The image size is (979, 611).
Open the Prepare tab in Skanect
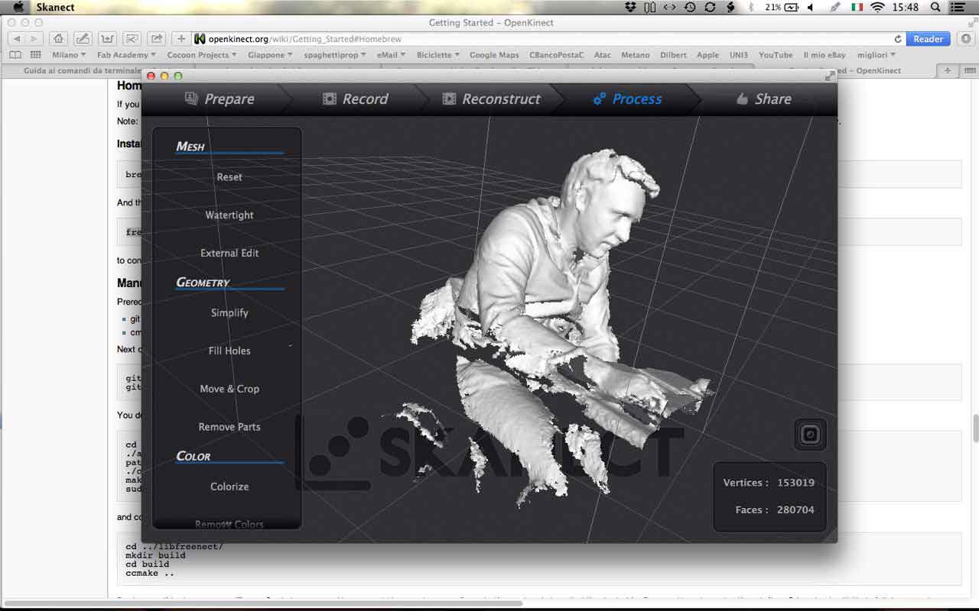coord(220,99)
